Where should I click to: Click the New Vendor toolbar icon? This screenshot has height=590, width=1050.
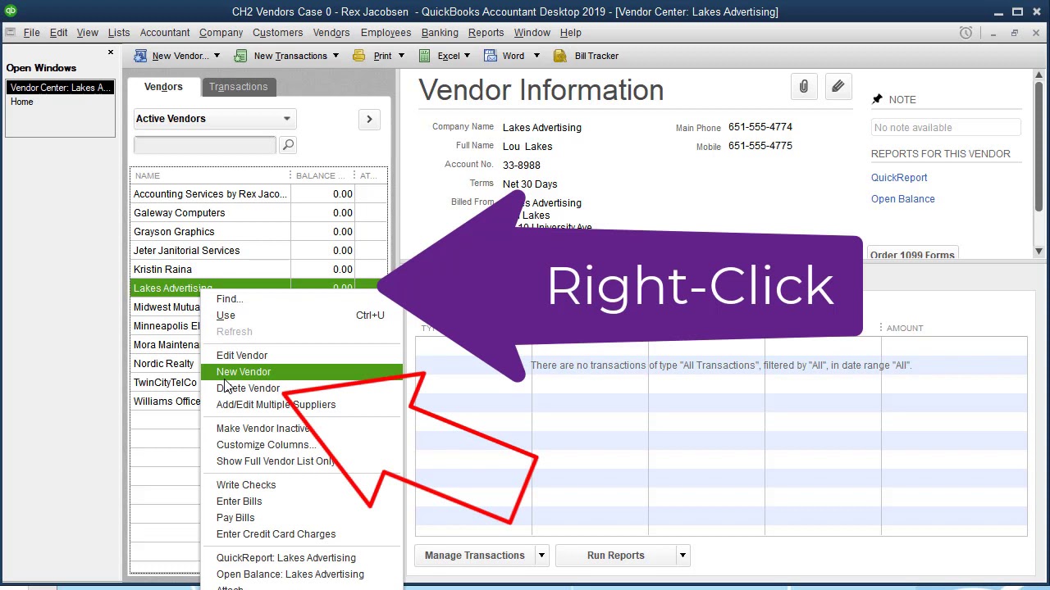[x=140, y=56]
